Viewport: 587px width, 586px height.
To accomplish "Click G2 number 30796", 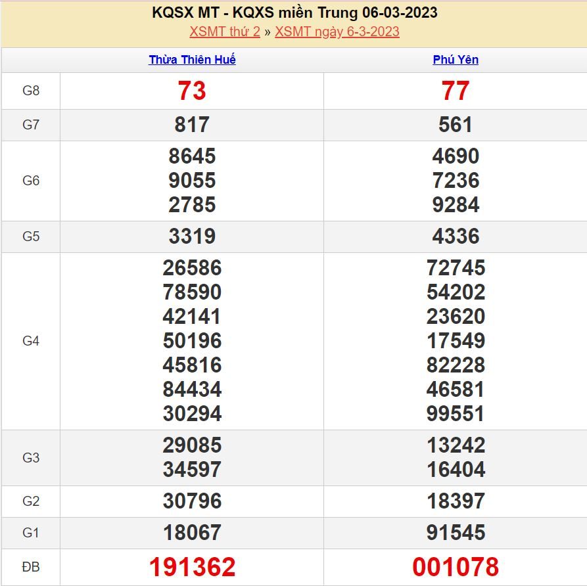I will (192, 501).
